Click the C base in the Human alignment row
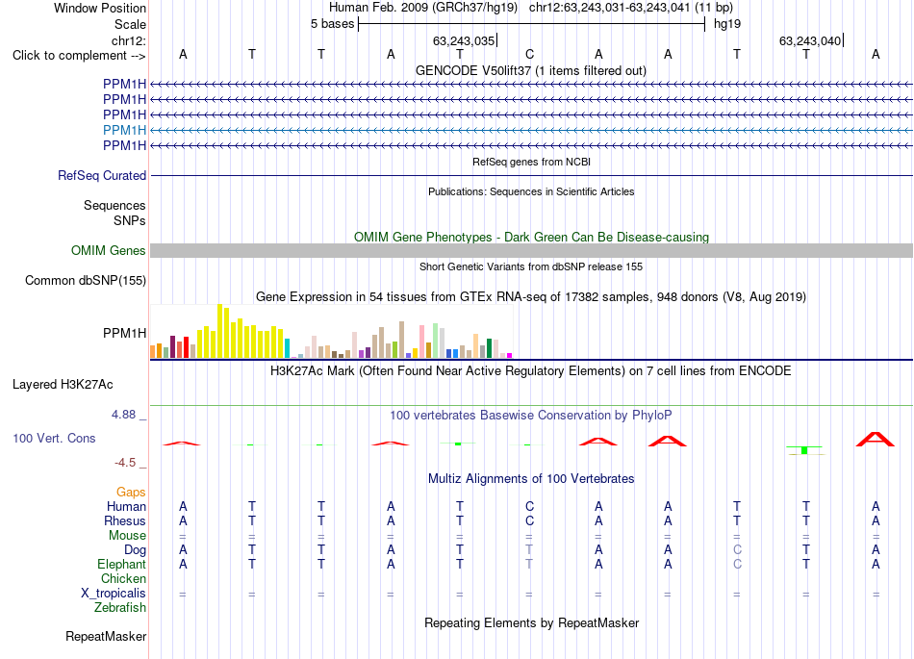The image size is (914, 659). coord(529,506)
